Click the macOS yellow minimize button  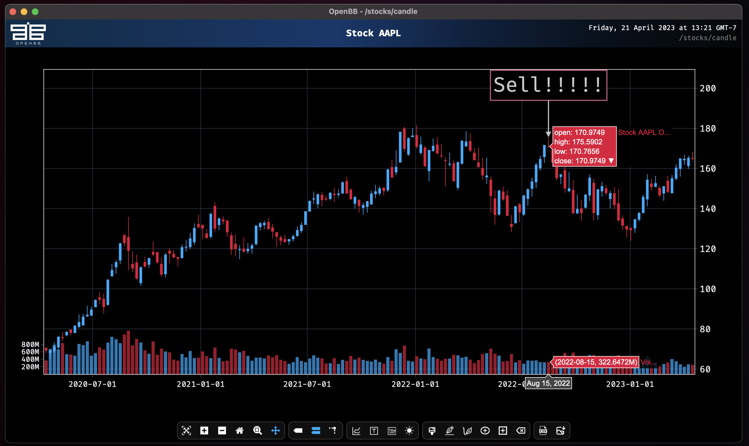pos(24,12)
